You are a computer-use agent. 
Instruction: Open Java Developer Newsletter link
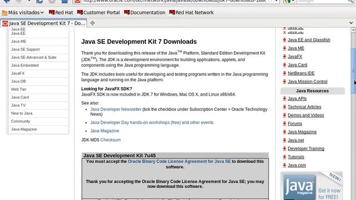[x=116, y=109]
